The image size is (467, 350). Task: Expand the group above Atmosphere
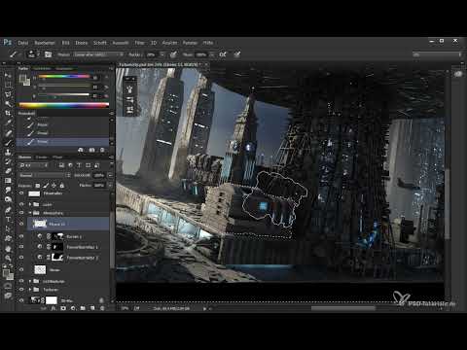tap(30, 204)
